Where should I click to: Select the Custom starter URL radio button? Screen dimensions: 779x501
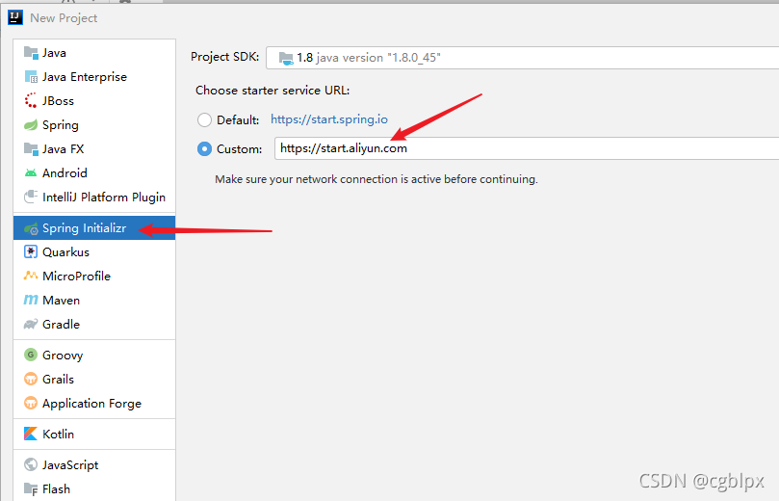204,148
